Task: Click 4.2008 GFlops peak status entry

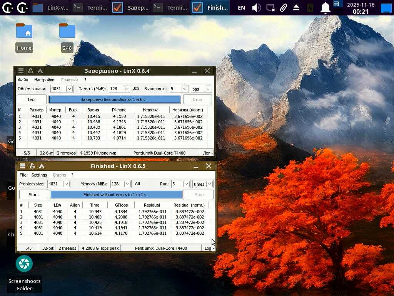Action: [x=100, y=248]
